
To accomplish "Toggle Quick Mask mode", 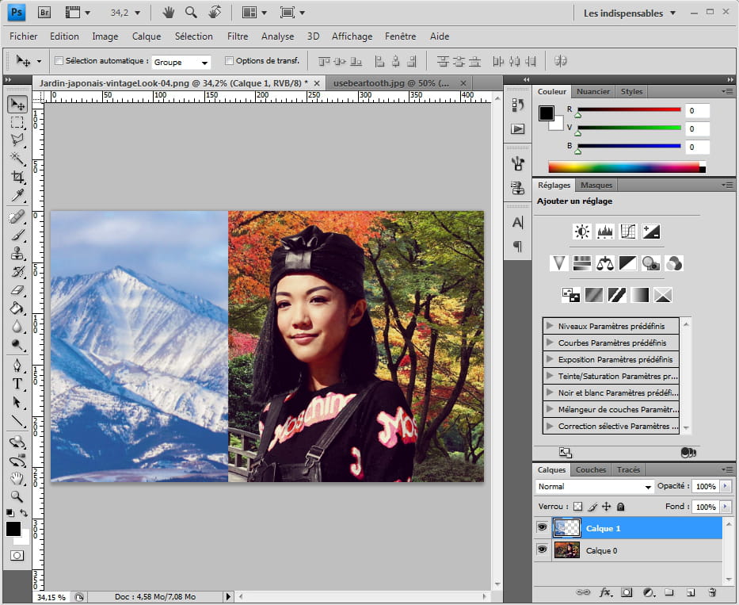I will (17, 556).
